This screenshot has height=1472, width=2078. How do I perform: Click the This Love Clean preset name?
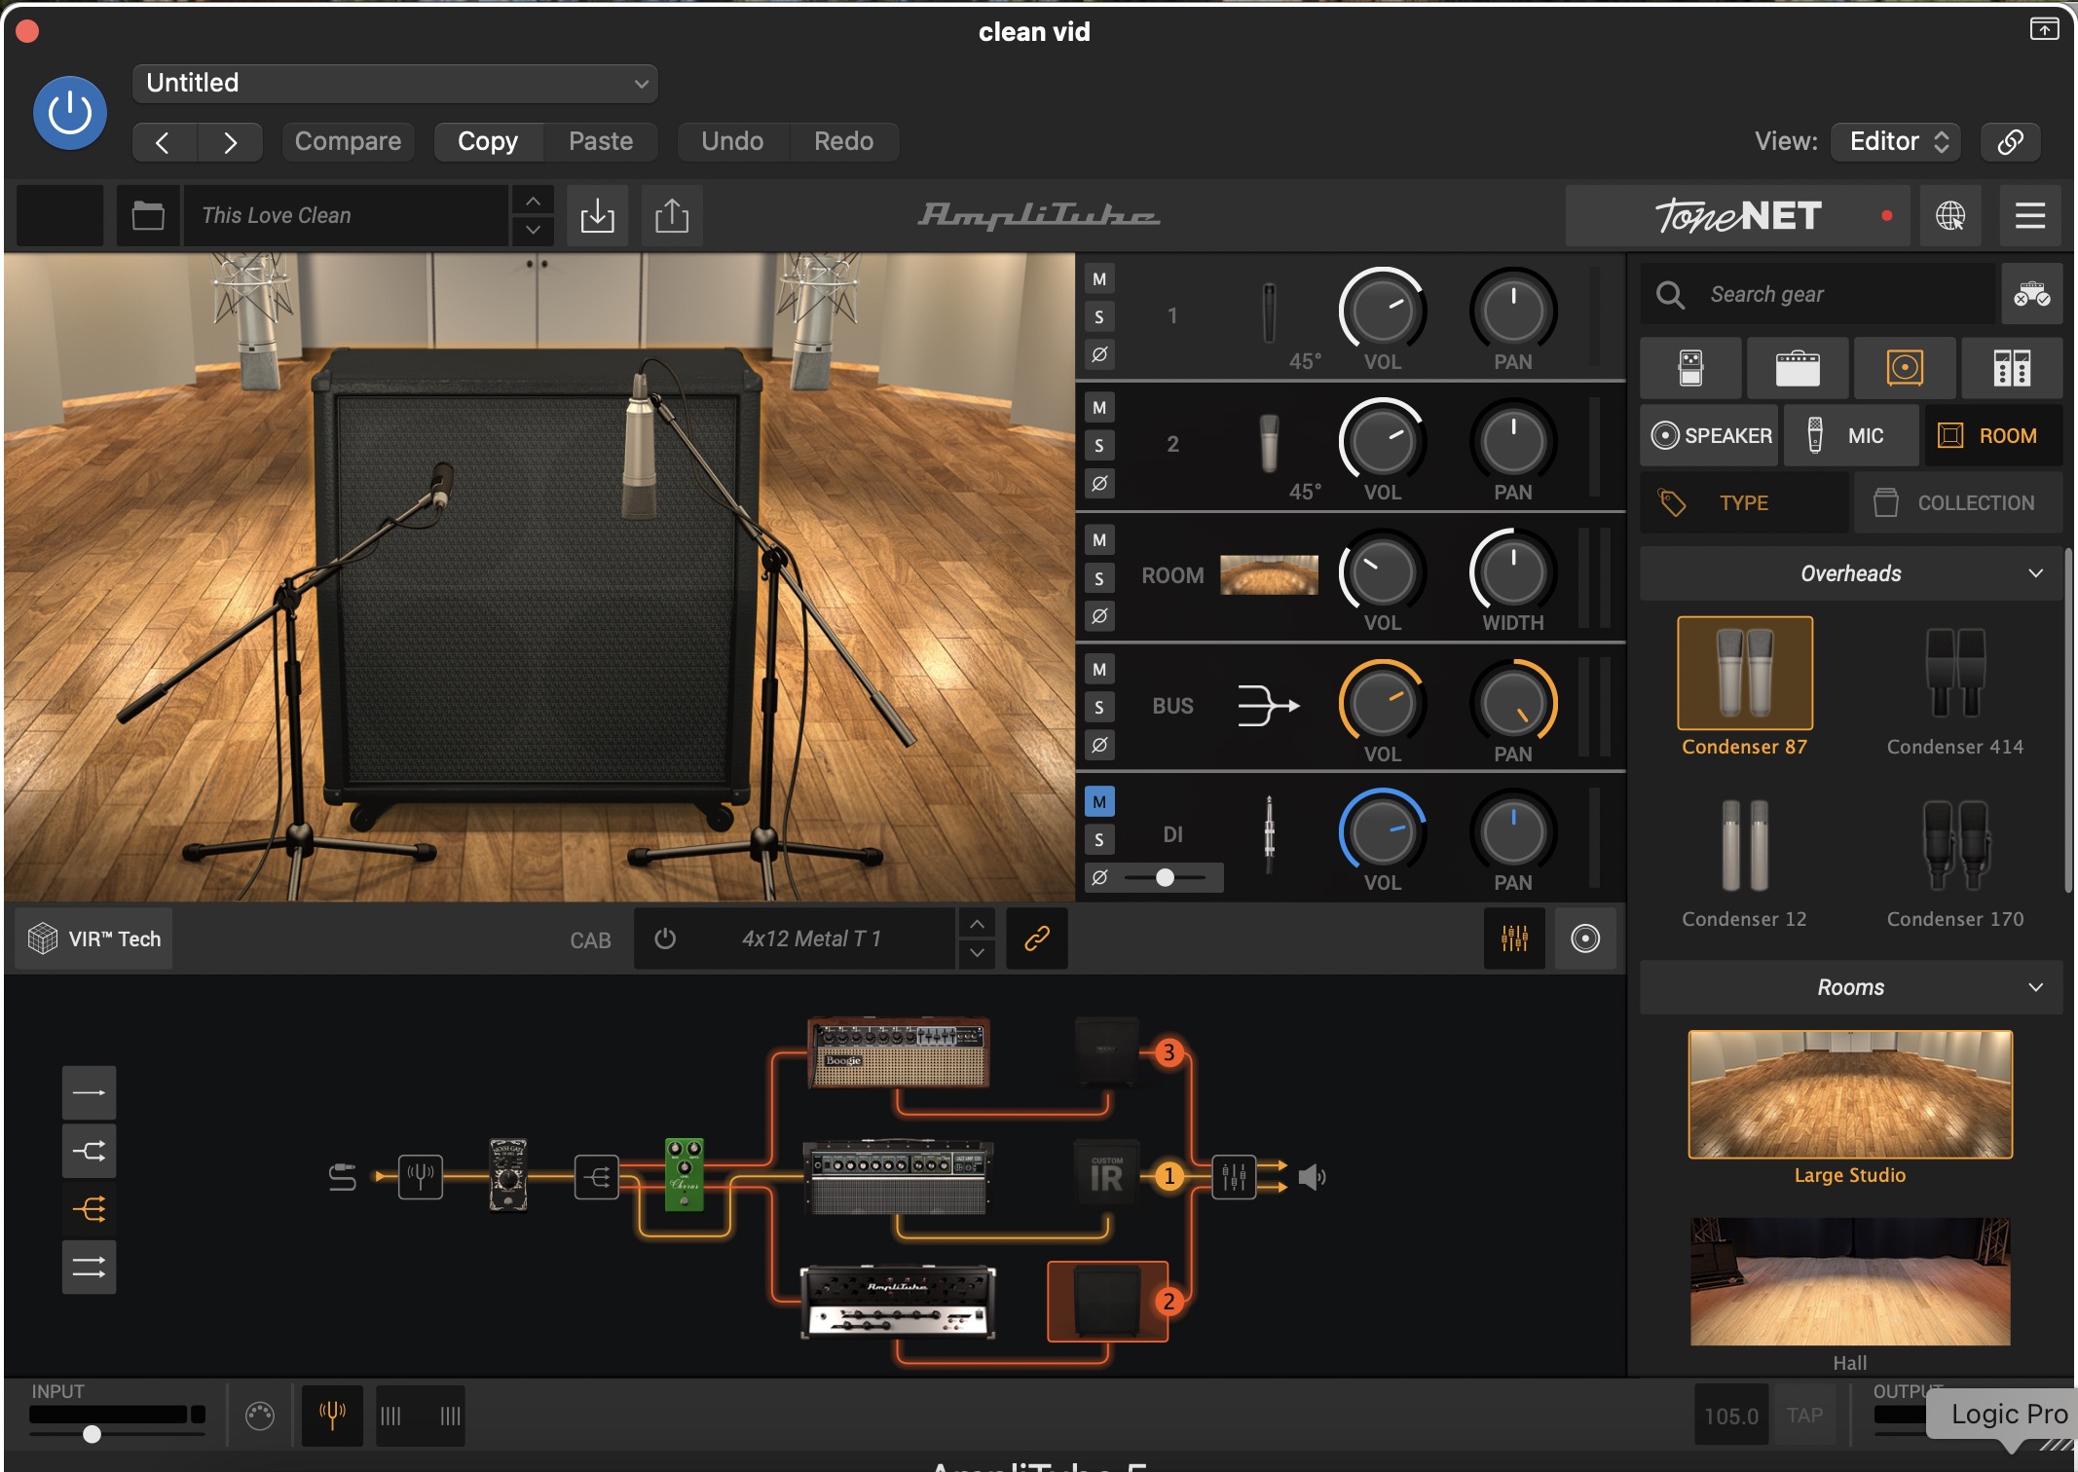point(346,215)
